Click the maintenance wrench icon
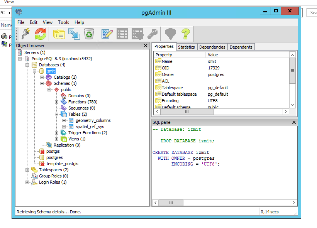This screenshot has width=317, height=228. (x=153, y=34)
